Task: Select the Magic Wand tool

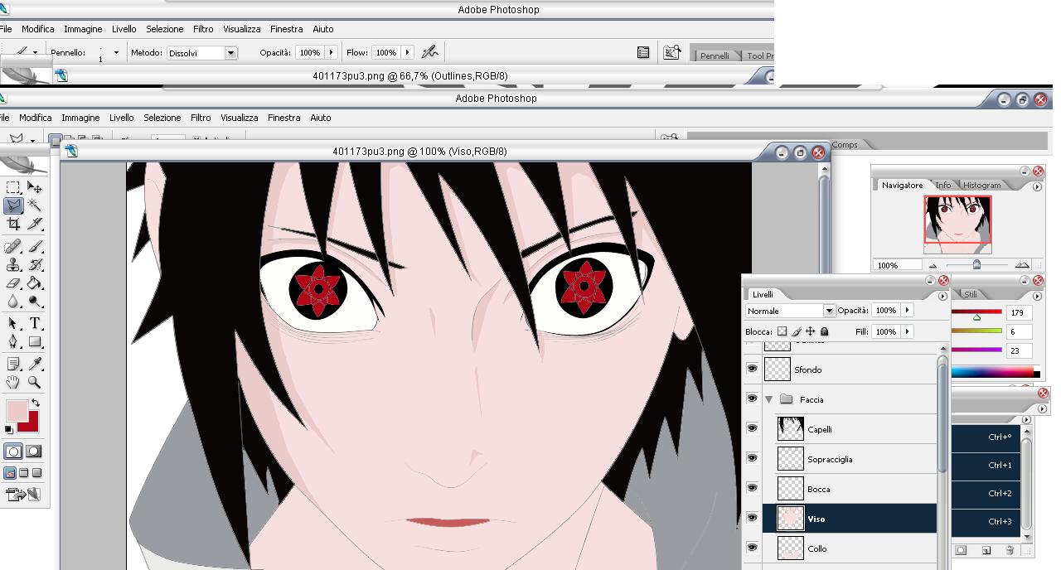Action: (x=35, y=205)
